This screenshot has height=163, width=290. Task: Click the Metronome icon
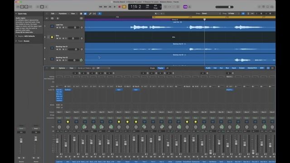pyautogui.click(x=189, y=7)
